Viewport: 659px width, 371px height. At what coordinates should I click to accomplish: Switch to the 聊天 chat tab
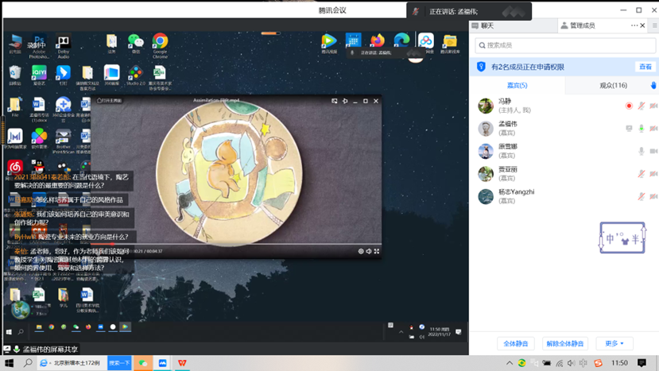pyautogui.click(x=486, y=25)
